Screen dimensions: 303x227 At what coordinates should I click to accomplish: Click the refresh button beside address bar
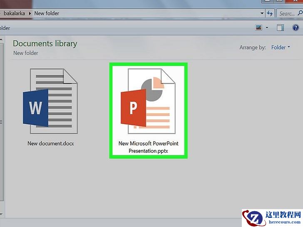pyautogui.click(x=270, y=13)
